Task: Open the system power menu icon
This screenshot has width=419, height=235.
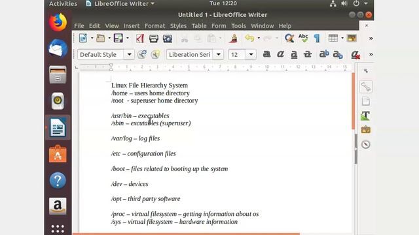Action: 356,3
